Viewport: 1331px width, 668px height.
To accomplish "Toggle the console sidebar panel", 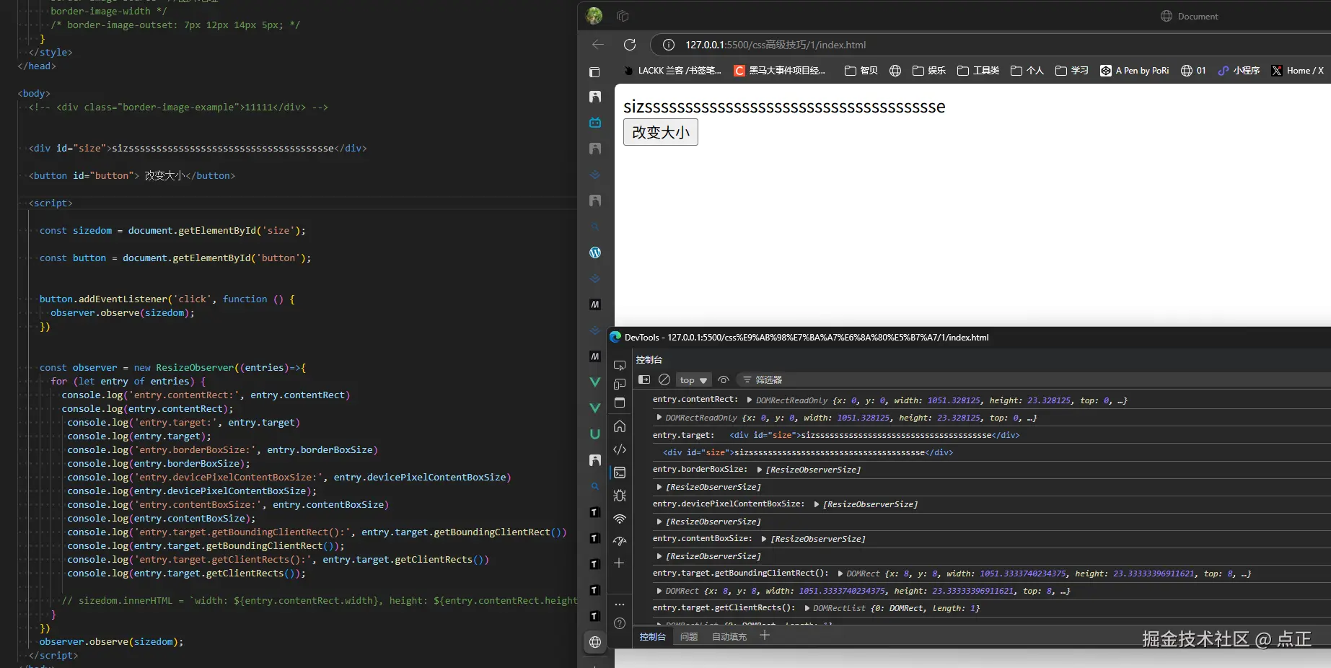I will click(x=644, y=379).
